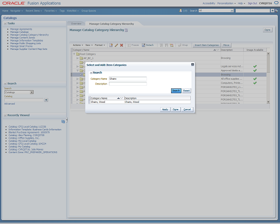Open the Navigator menu

(17, 10)
